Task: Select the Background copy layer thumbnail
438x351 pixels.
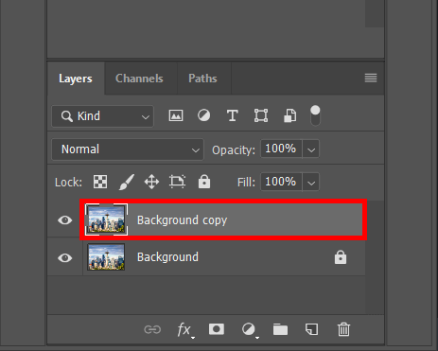Action: coord(106,219)
